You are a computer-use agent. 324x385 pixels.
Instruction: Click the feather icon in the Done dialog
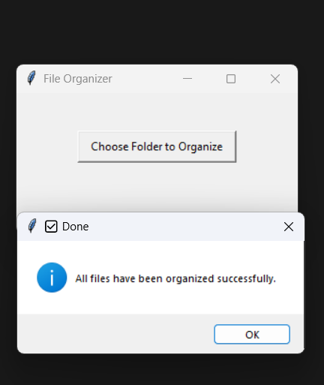tap(32, 226)
